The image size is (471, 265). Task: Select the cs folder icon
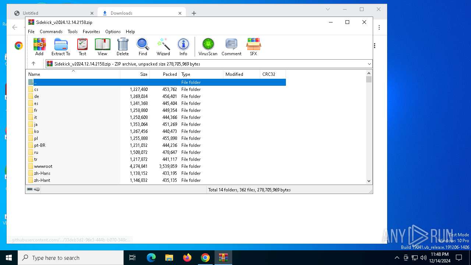pos(31,89)
